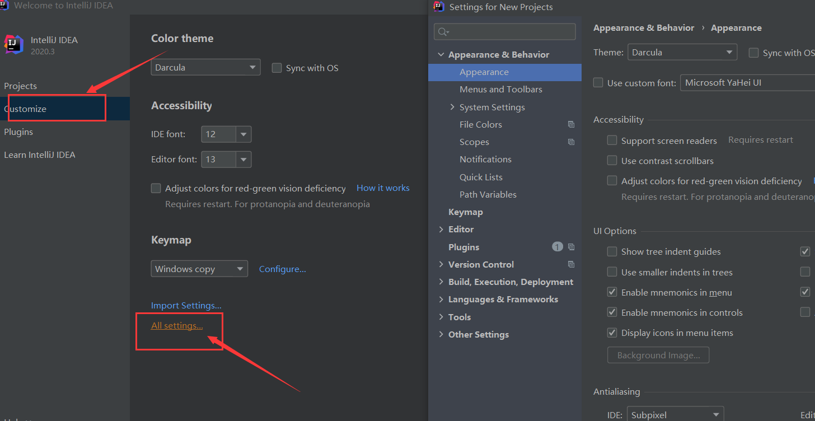This screenshot has height=421, width=815.
Task: Expand the Version Control node
Action: (x=441, y=264)
